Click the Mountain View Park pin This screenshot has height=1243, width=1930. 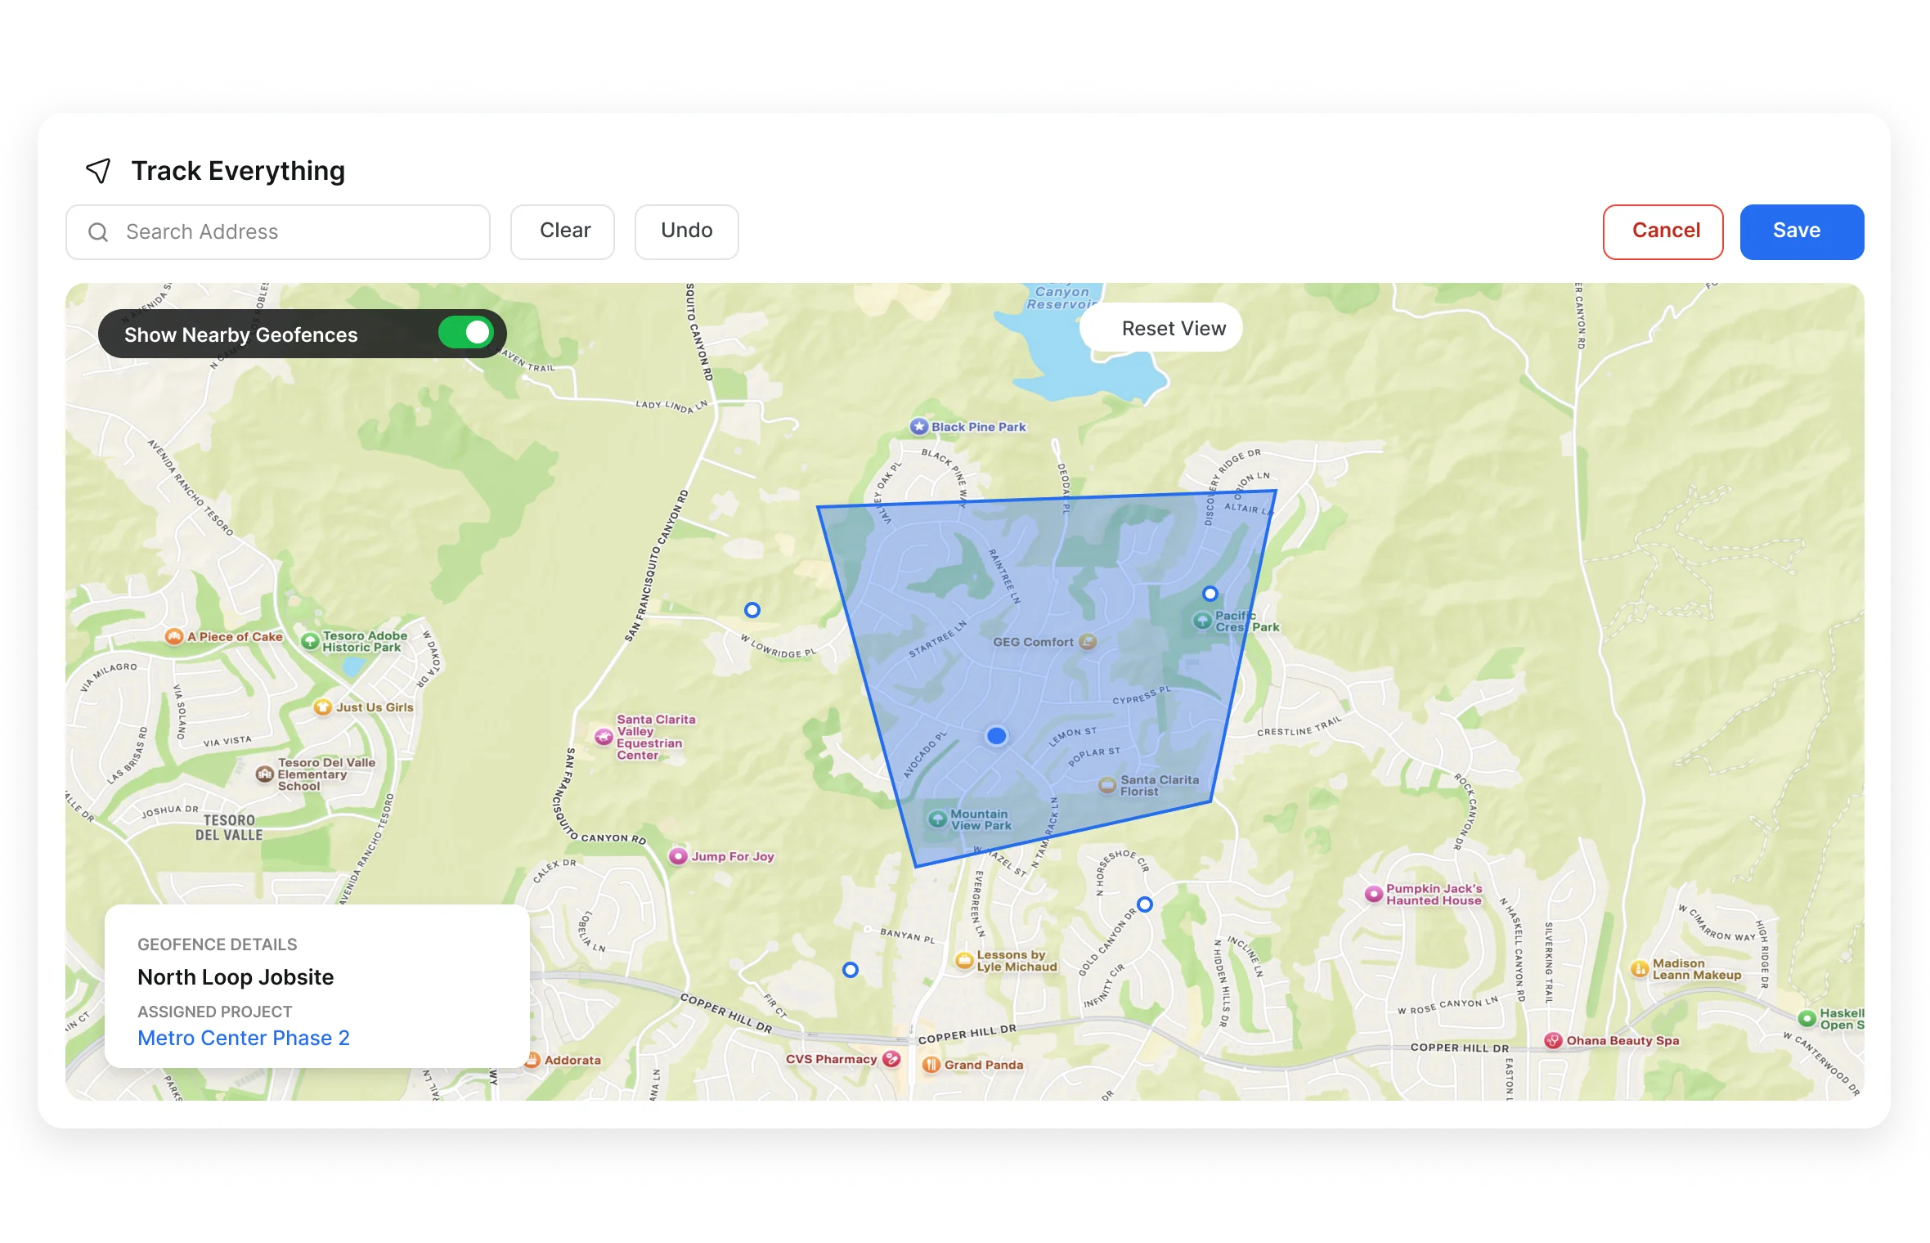[938, 819]
